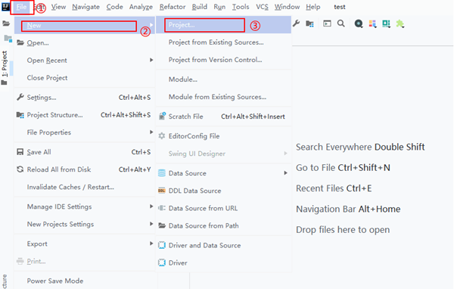The width and height of the screenshot is (454, 289).
Task: Open the Code menu
Action: point(114,7)
